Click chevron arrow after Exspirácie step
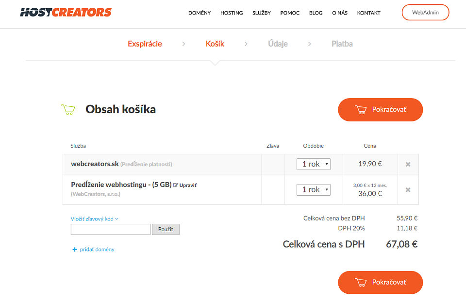This screenshot has width=466, height=303. click(183, 44)
